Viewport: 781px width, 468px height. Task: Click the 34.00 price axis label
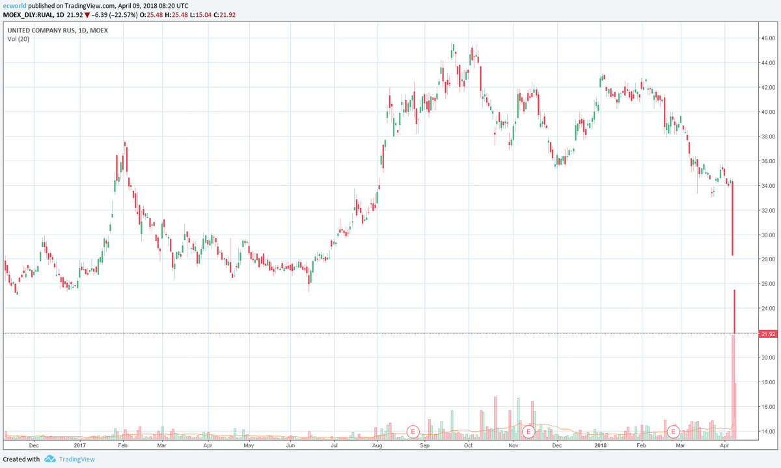768,187
